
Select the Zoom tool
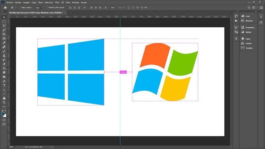coord(4,102)
